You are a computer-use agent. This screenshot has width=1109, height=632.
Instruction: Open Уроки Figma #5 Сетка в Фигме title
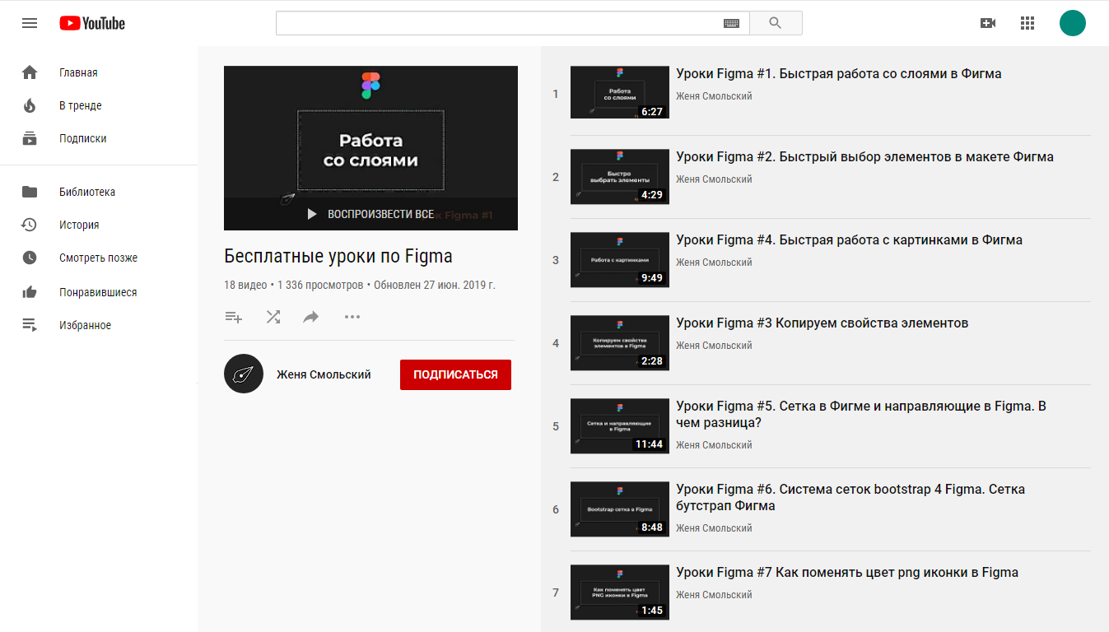tap(861, 414)
